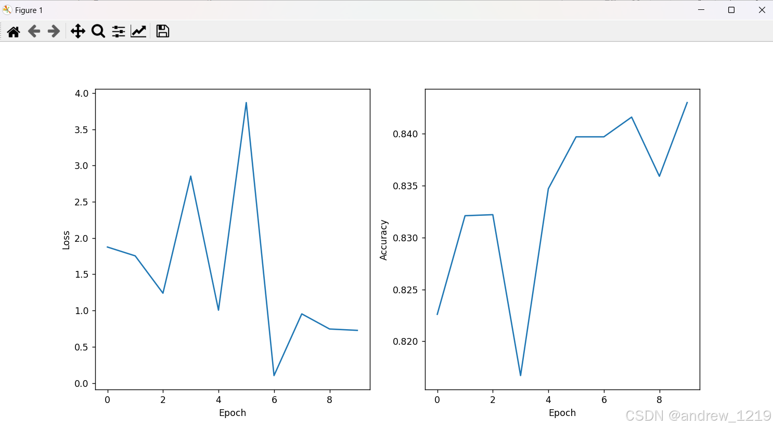This screenshot has width=773, height=429.
Task: Click the Epoch label under the Accuracy plot
Action: click(x=562, y=413)
